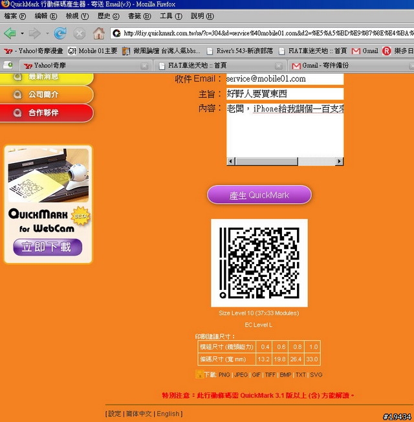Click inside the 內容 text area
The height and width of the screenshot is (422, 414).
tap(285, 130)
